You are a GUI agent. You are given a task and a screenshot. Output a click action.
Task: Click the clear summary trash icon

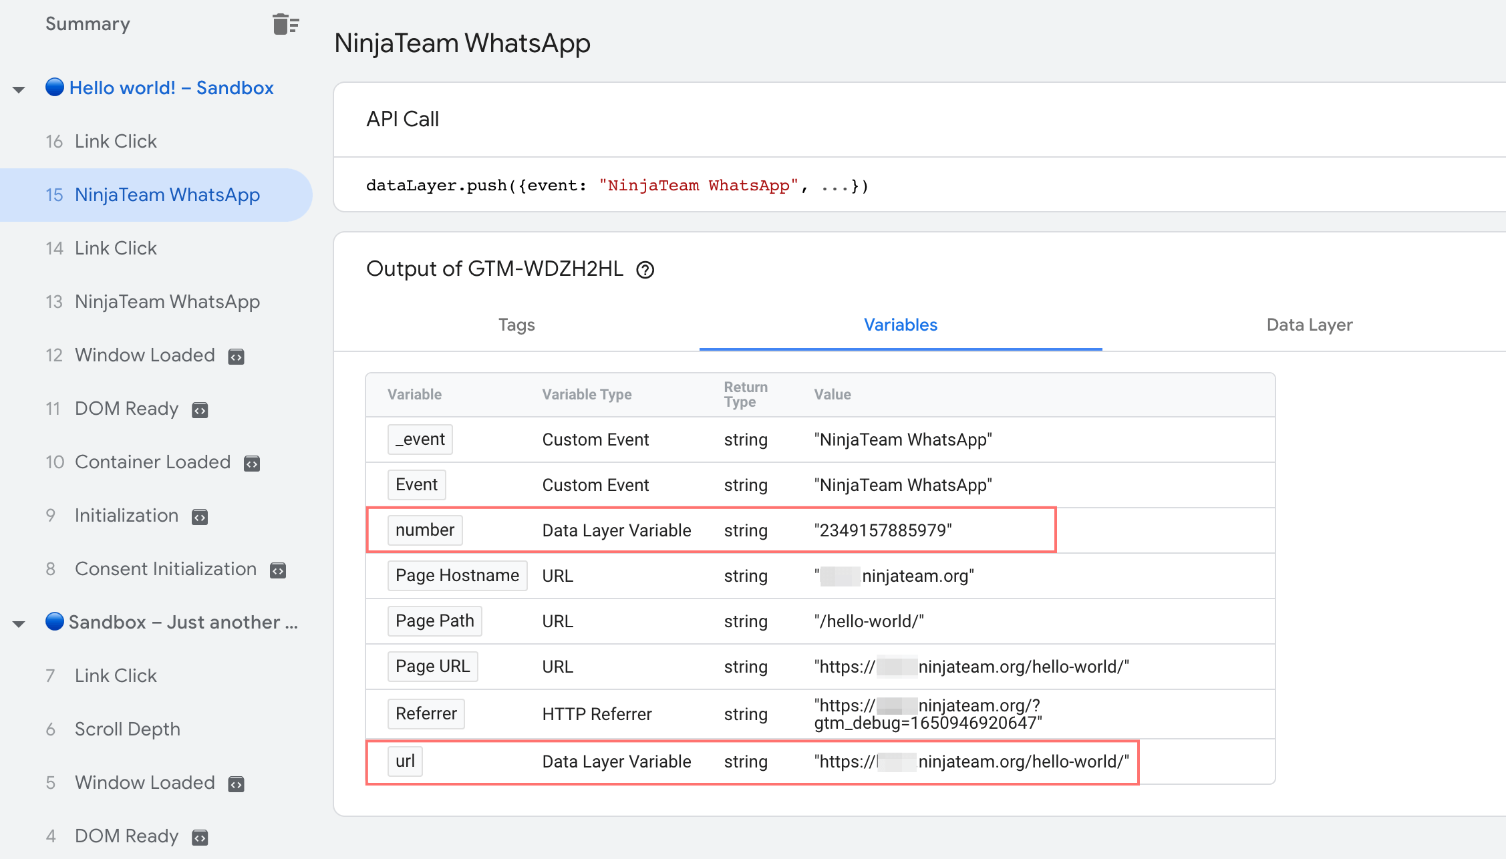pos(285,24)
